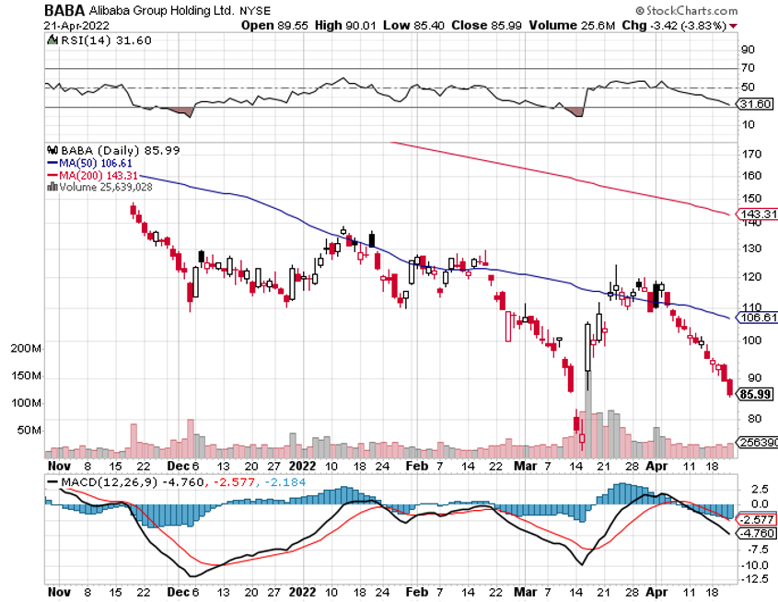778x602 pixels.
Task: Click the 150M volume axis label
Action: [x=26, y=376]
